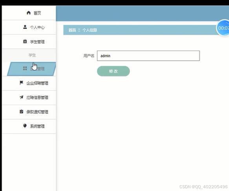Click the 首页 breadcrumb link
Viewport: 229px width, 191px height.
click(x=72, y=30)
